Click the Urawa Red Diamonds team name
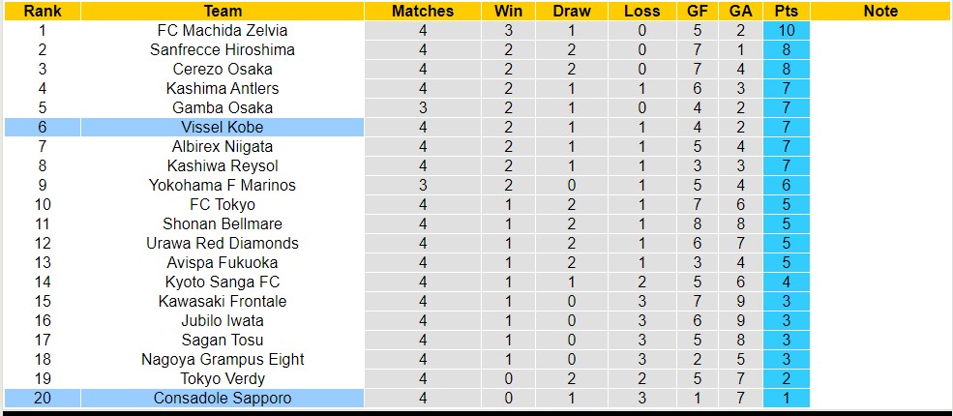 [x=223, y=243]
